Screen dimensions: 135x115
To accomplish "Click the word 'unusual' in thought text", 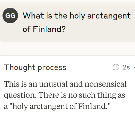I will 53,84.
